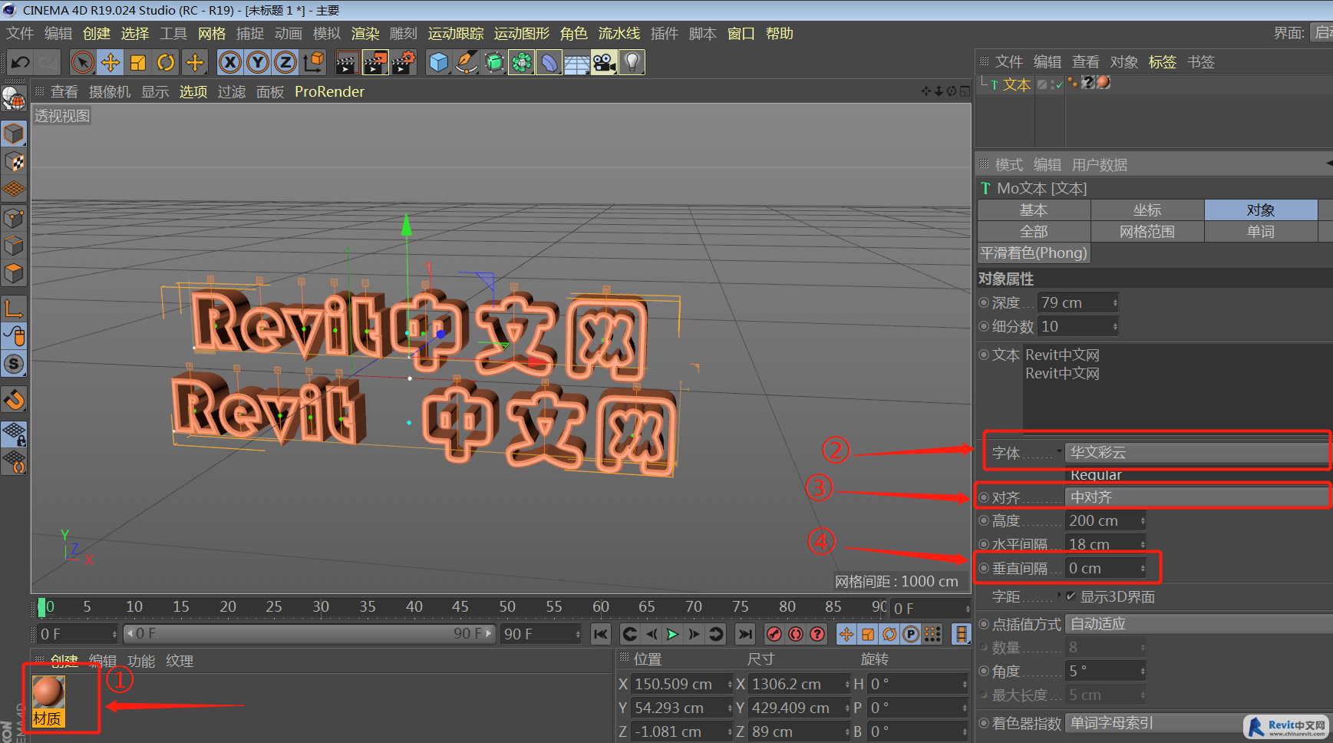1333x743 pixels.
Task: Click frame 30 on the timeline ruler
Action: coord(321,606)
